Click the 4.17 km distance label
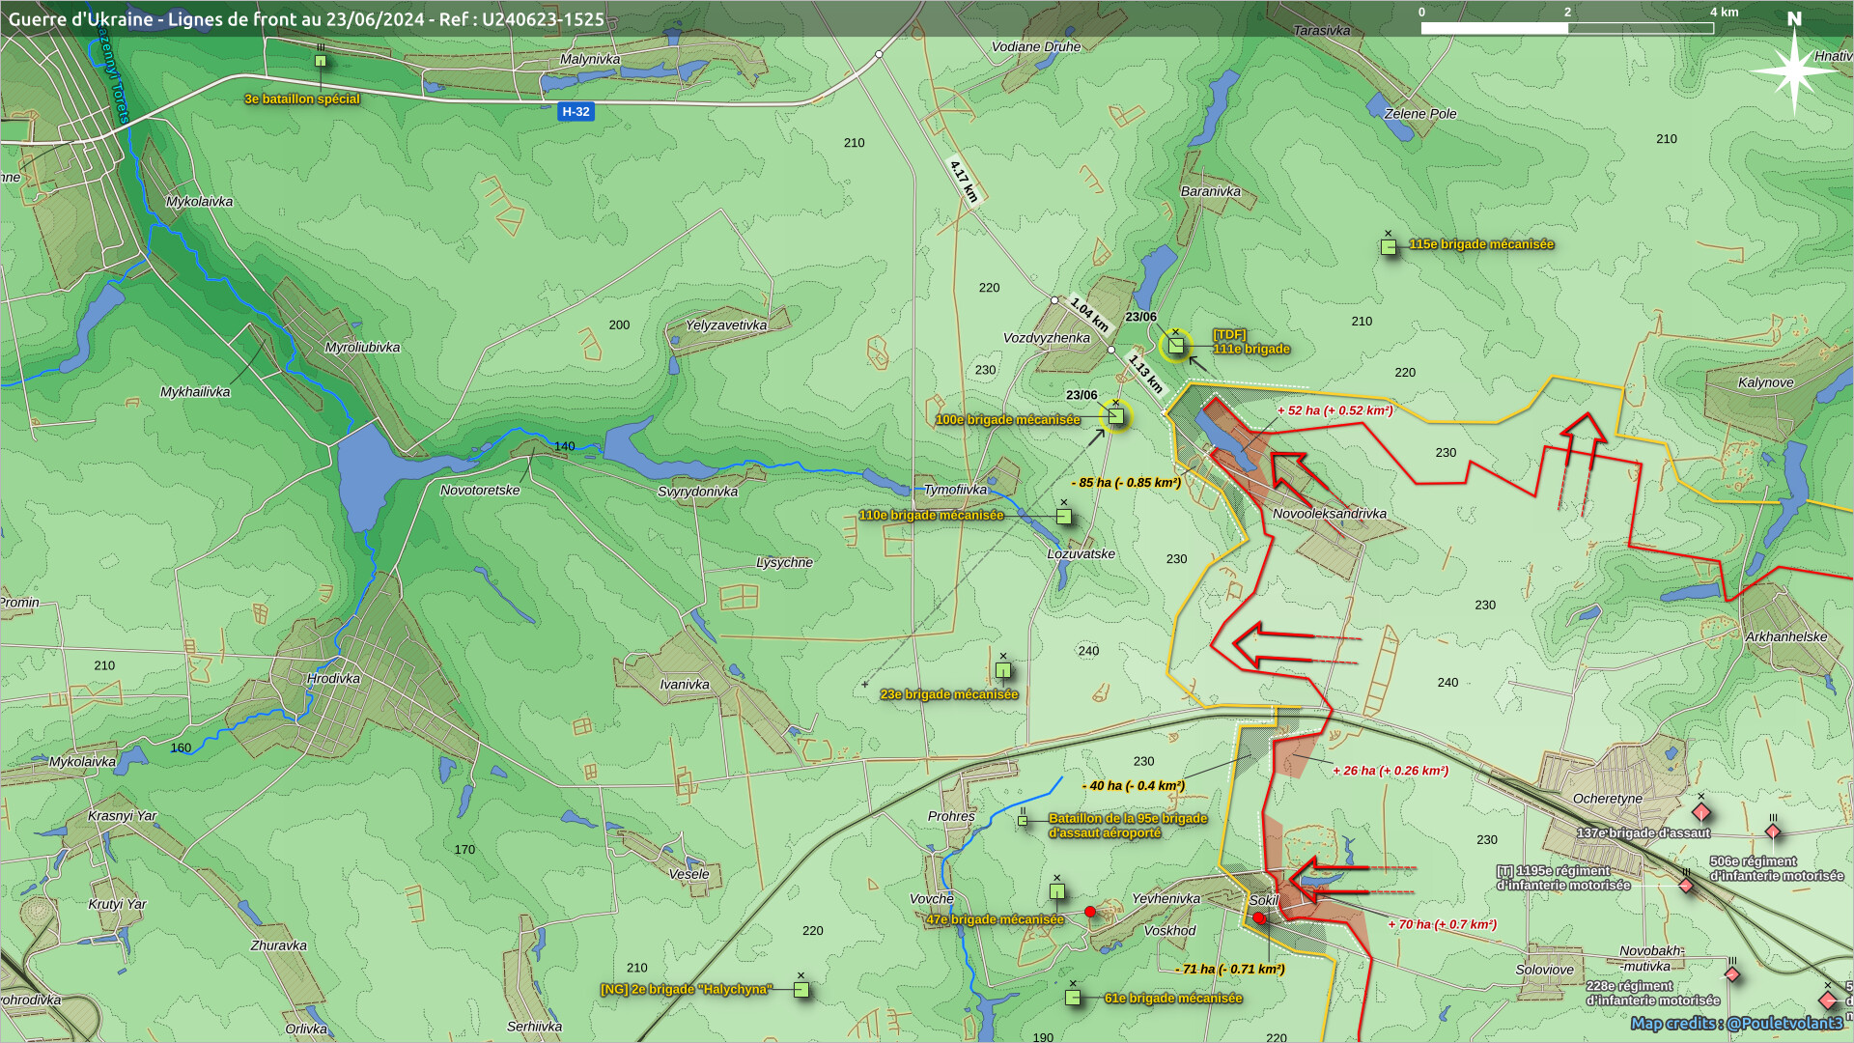 tap(964, 181)
